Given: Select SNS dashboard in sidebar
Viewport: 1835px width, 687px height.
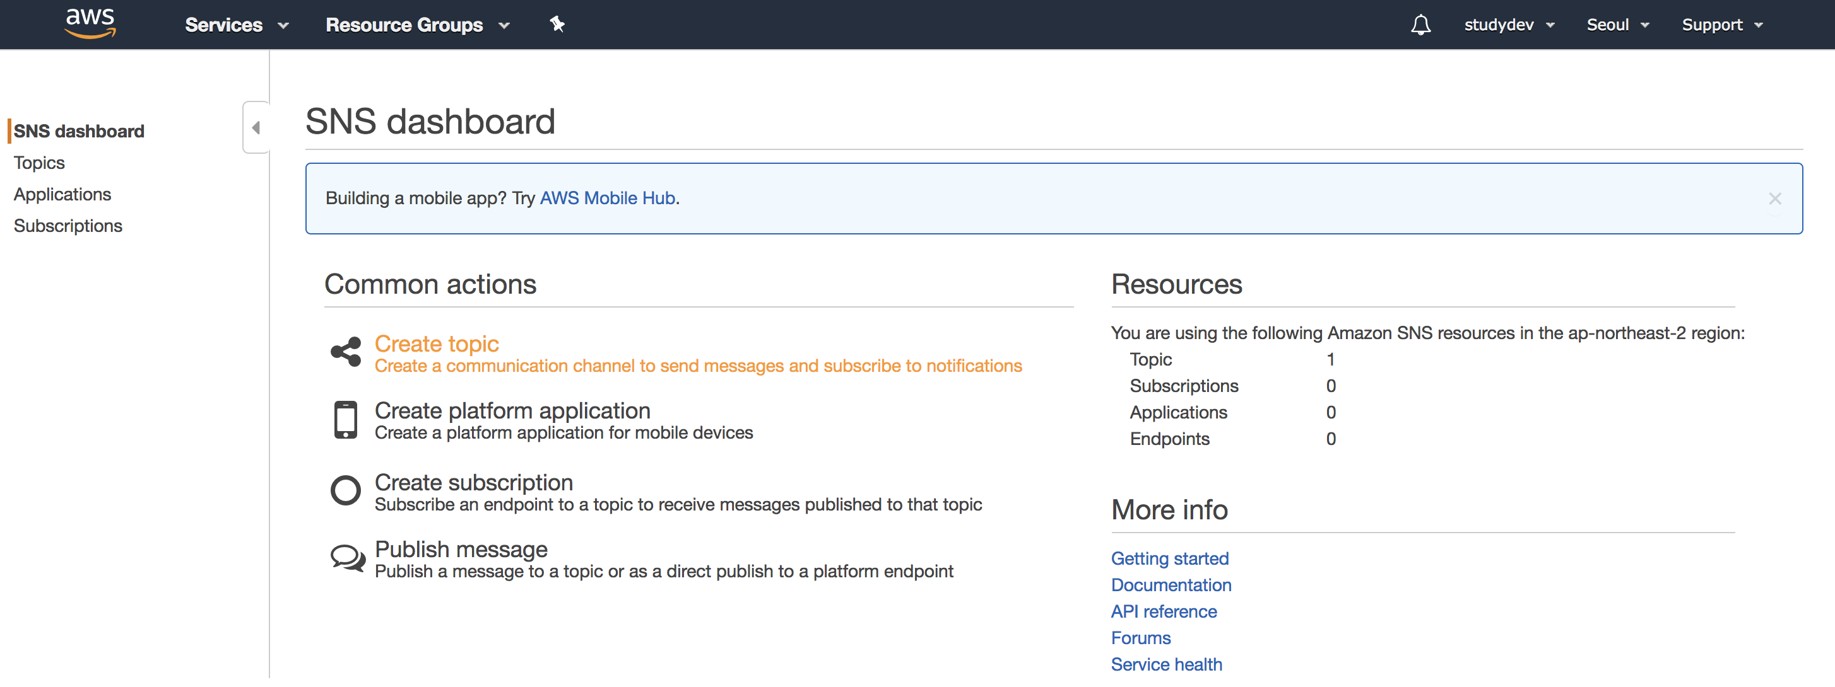Looking at the screenshot, I should pyautogui.click(x=79, y=132).
